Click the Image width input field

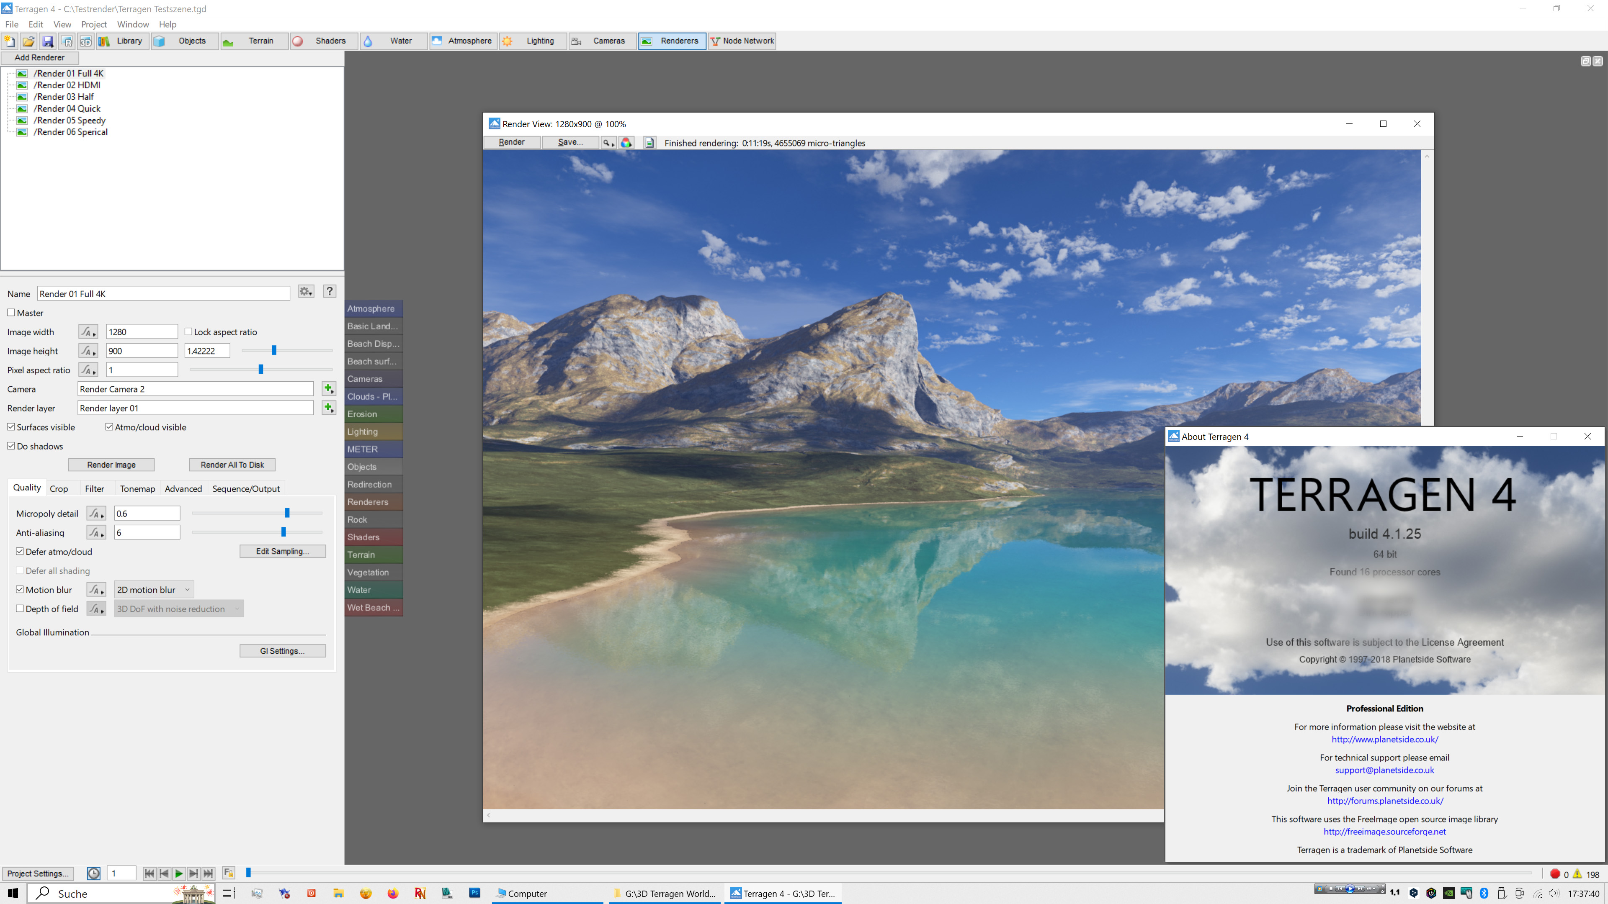(142, 332)
